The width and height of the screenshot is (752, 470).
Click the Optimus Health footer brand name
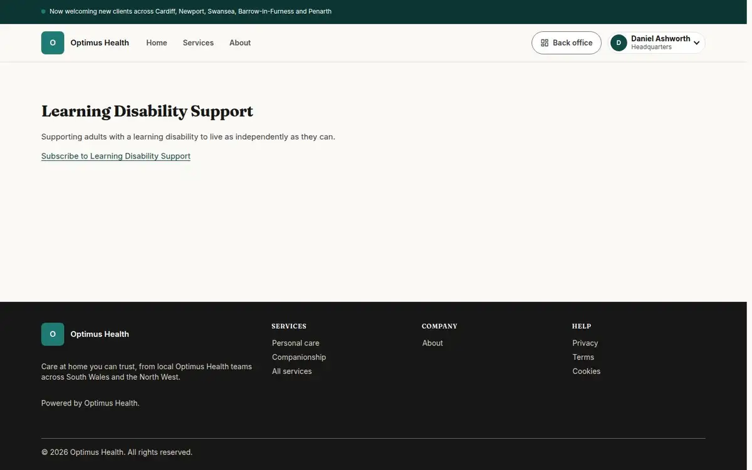tap(100, 334)
